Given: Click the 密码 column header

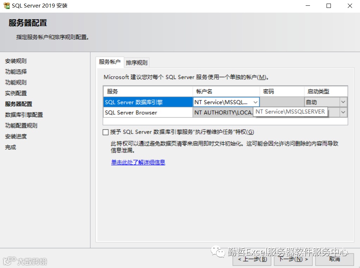Looking at the screenshot, I should pyautogui.click(x=282, y=92).
